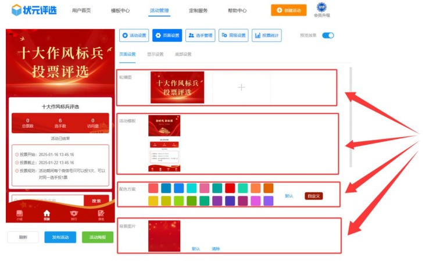
Task: Switch to the 显示设置 tab
Action: click(155, 54)
